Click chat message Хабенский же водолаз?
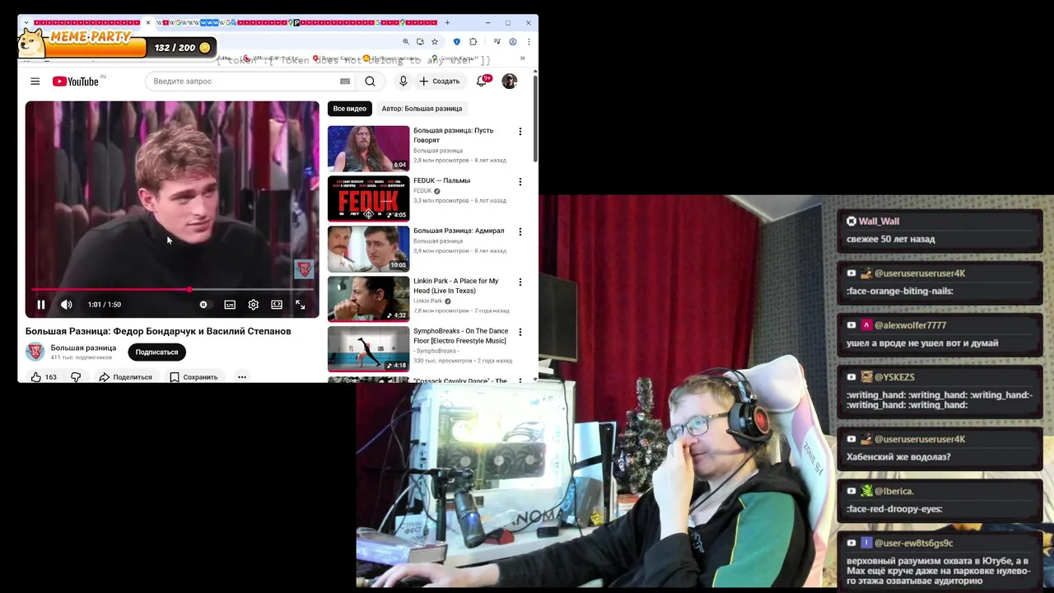Image resolution: width=1054 pixels, height=593 pixels. pos(898,457)
